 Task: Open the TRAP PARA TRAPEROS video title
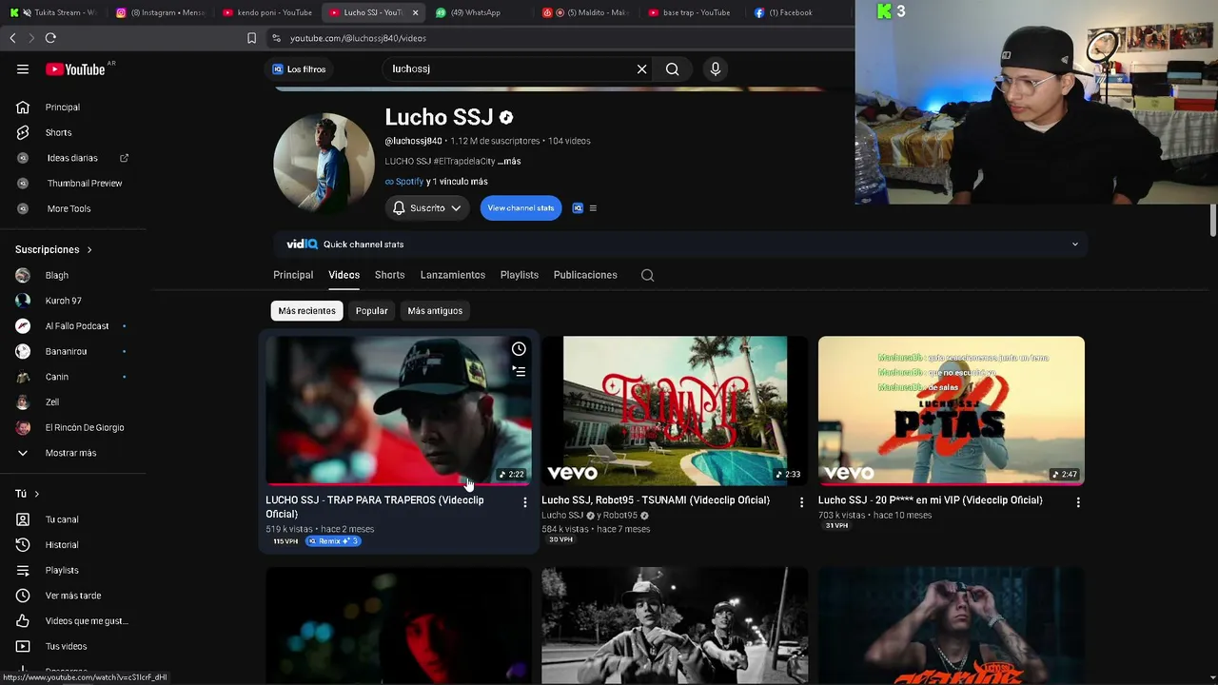(x=375, y=507)
